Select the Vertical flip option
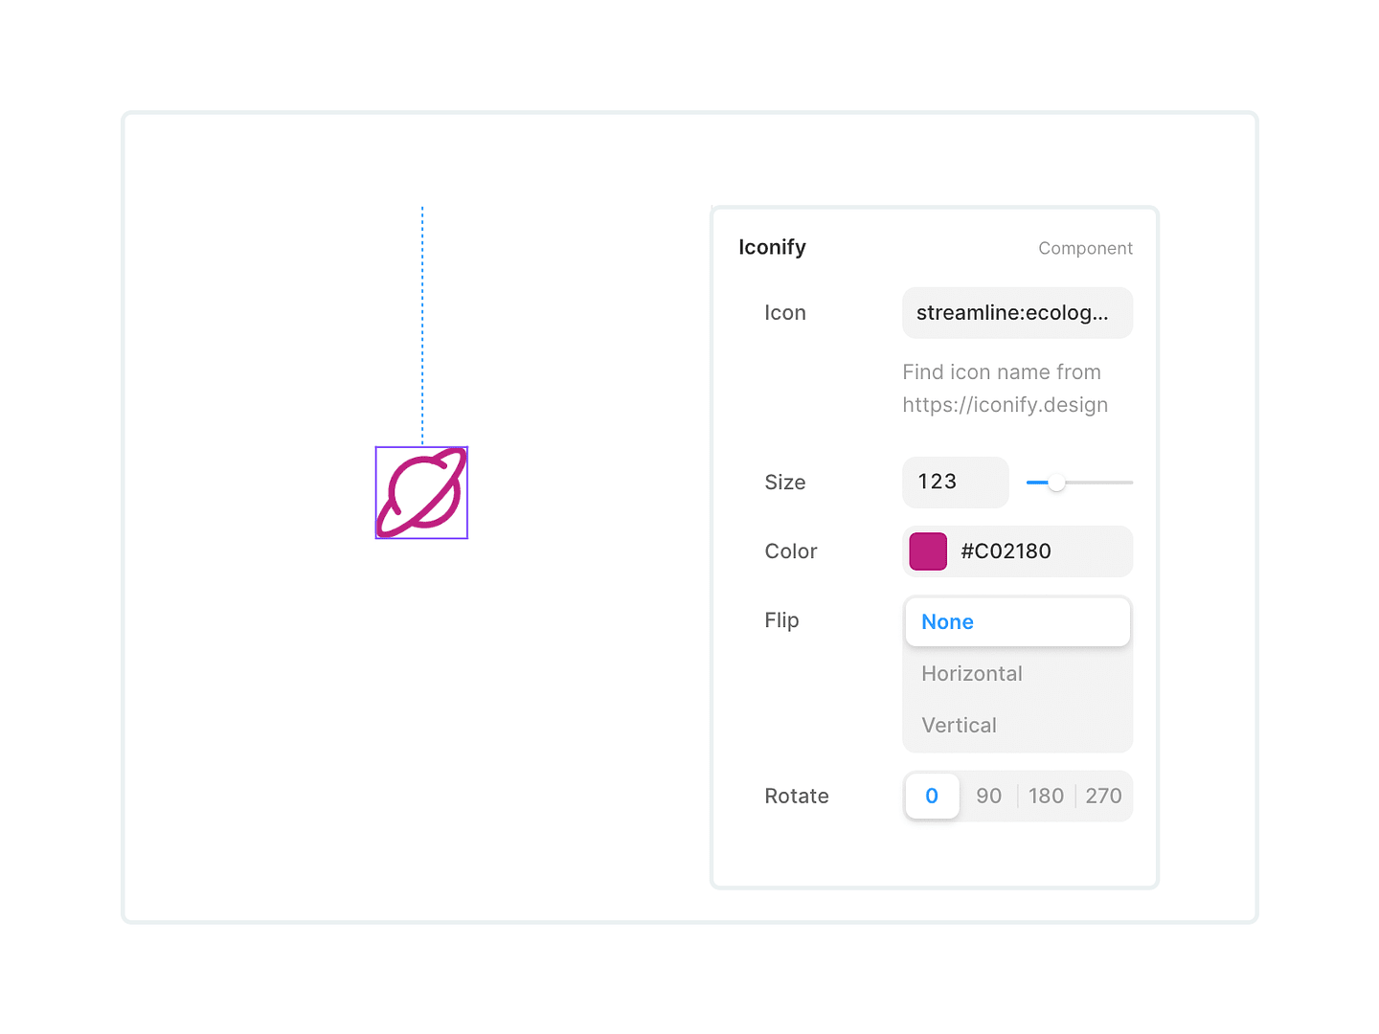 click(x=1017, y=726)
